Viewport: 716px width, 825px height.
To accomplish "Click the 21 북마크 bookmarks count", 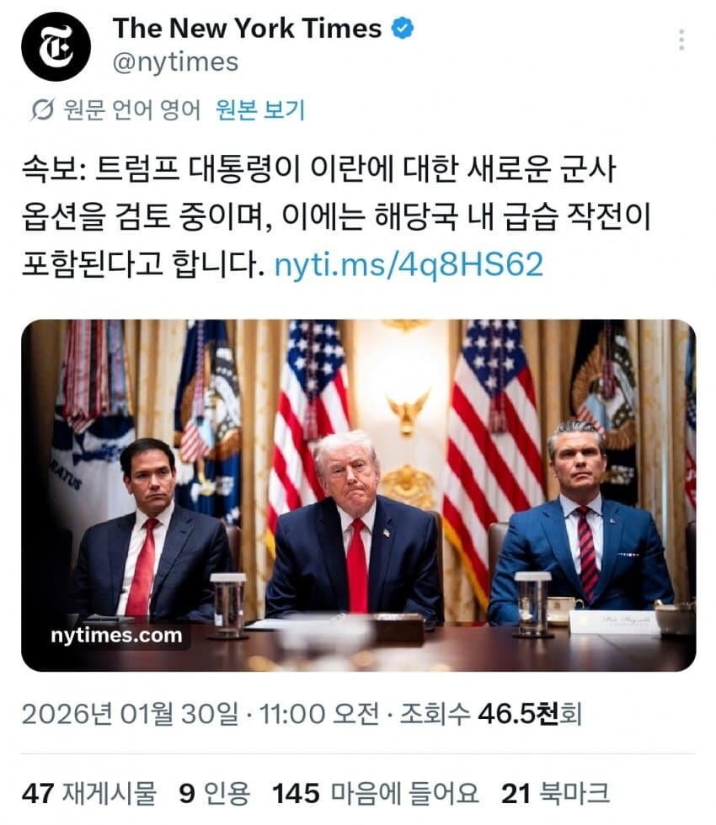I will 555,793.
